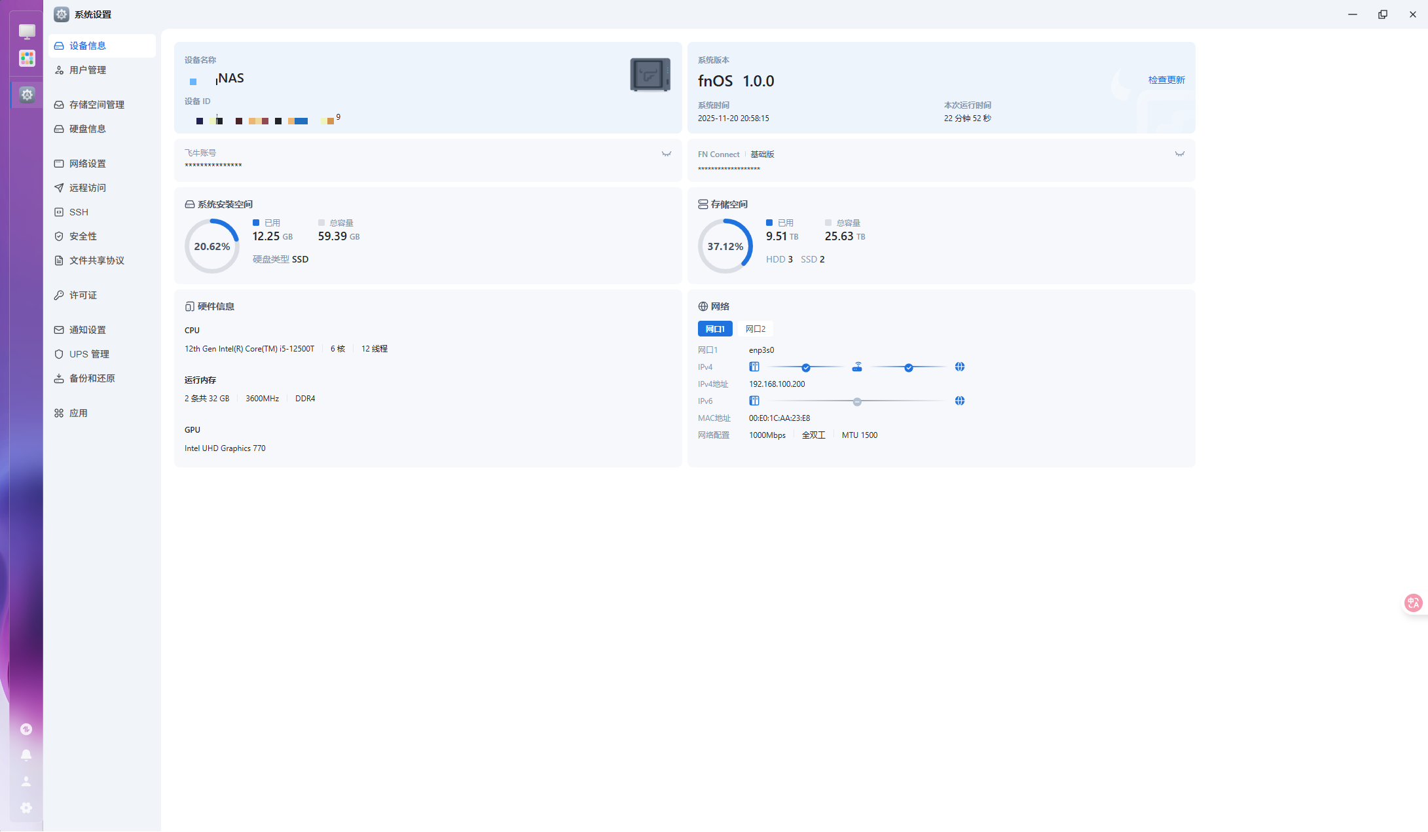Viewport: 1428px width, 832px height.
Task: Click the user profile icon at bottom
Action: 26,782
